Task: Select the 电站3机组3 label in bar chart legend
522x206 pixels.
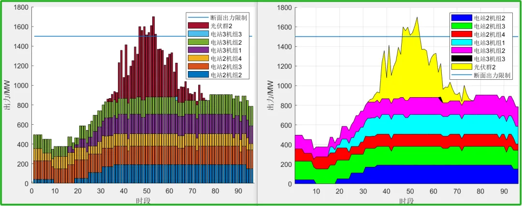Action: click(x=225, y=34)
